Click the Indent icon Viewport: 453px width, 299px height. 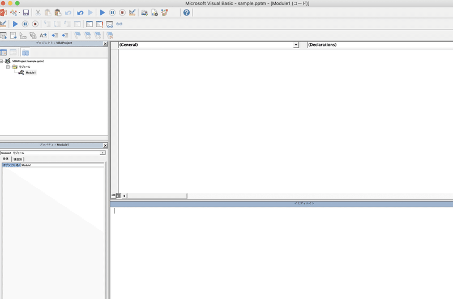[x=55, y=35]
